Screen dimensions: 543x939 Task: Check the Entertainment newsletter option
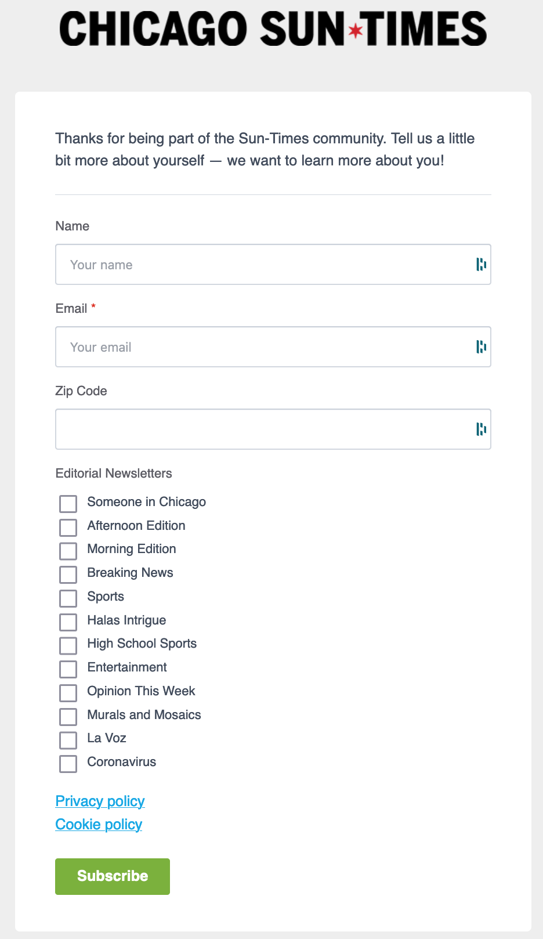68,669
